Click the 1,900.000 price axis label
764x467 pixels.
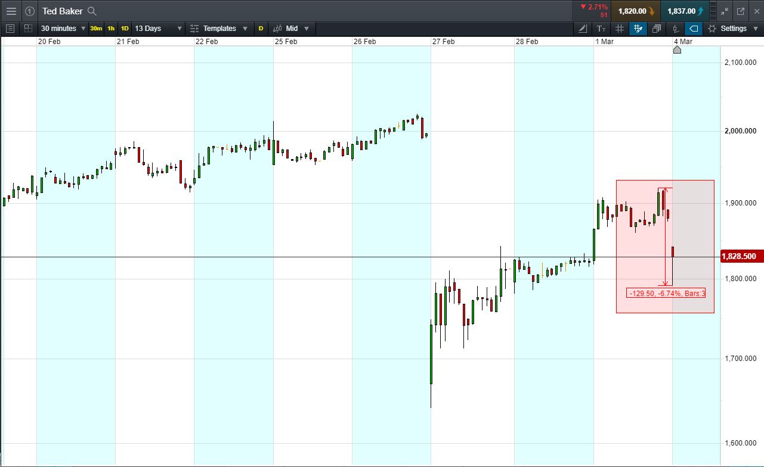tap(740, 203)
